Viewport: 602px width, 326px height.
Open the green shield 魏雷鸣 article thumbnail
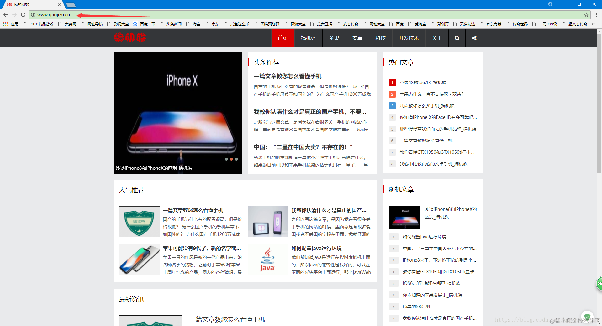click(x=140, y=222)
